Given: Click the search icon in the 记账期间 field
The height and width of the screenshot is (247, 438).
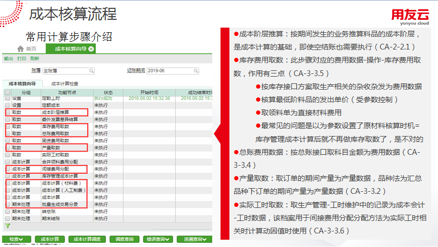Looking at the screenshot, I should [195, 70].
